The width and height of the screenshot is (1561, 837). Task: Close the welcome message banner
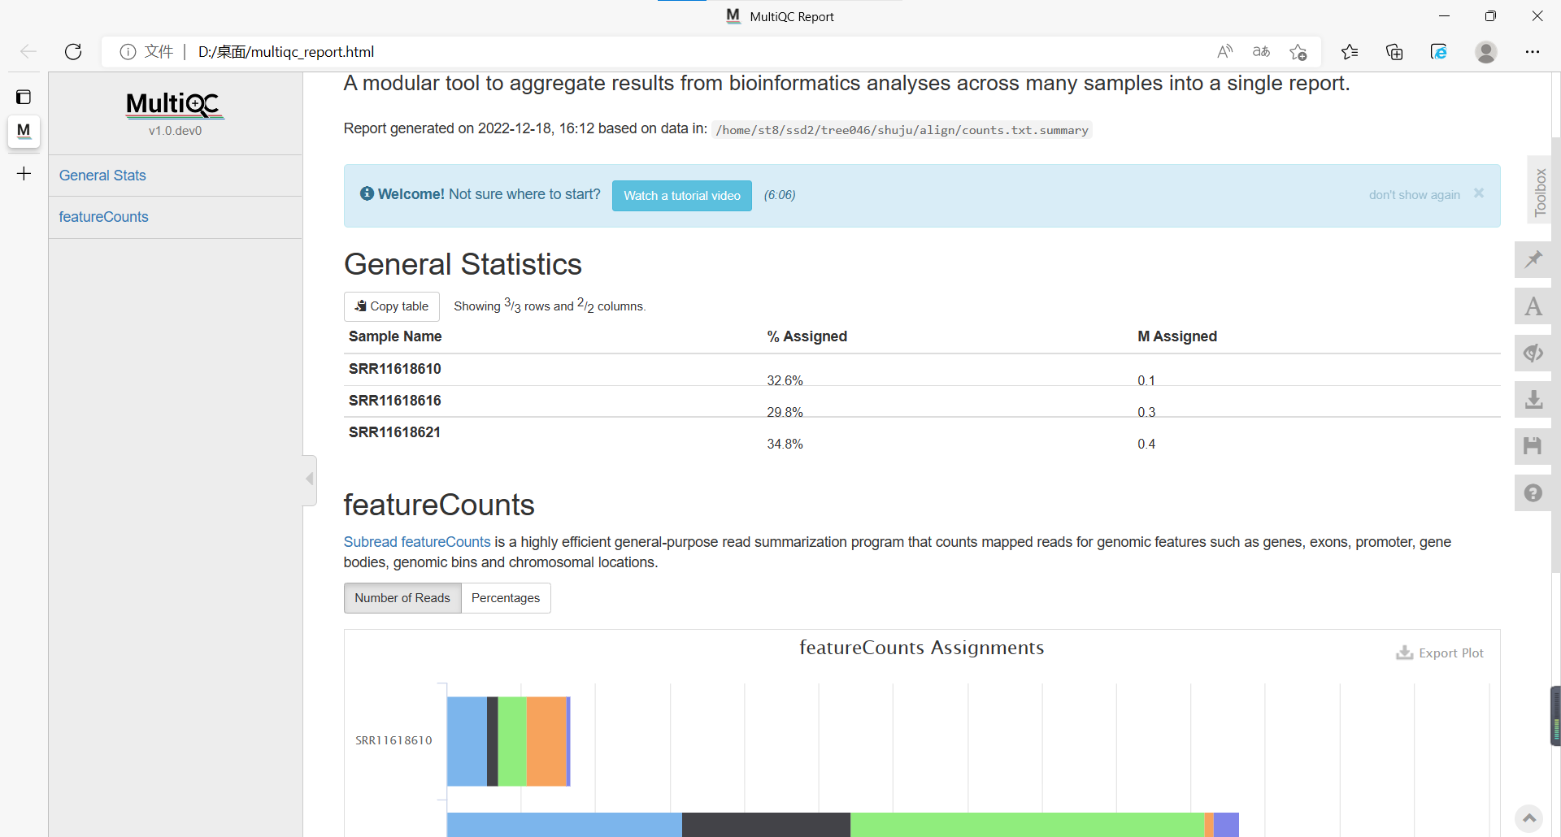(x=1479, y=193)
